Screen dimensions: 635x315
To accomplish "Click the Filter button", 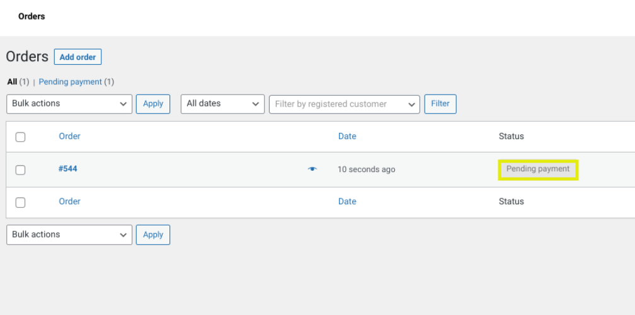I will [440, 104].
